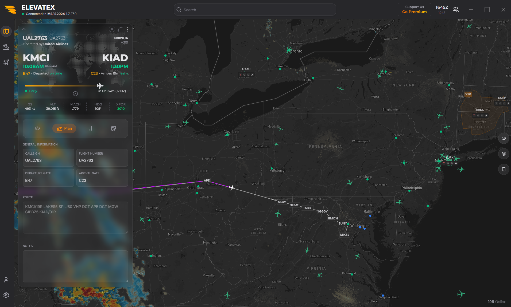The height and width of the screenshot is (307, 511).
Task: Click the APE waypoint label
Action: point(207,180)
